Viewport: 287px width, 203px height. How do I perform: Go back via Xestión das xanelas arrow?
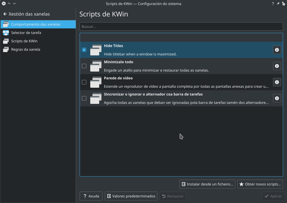5,14
